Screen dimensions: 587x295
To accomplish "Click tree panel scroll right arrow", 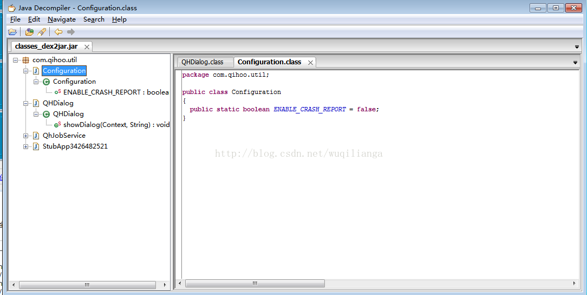I will [x=165, y=285].
